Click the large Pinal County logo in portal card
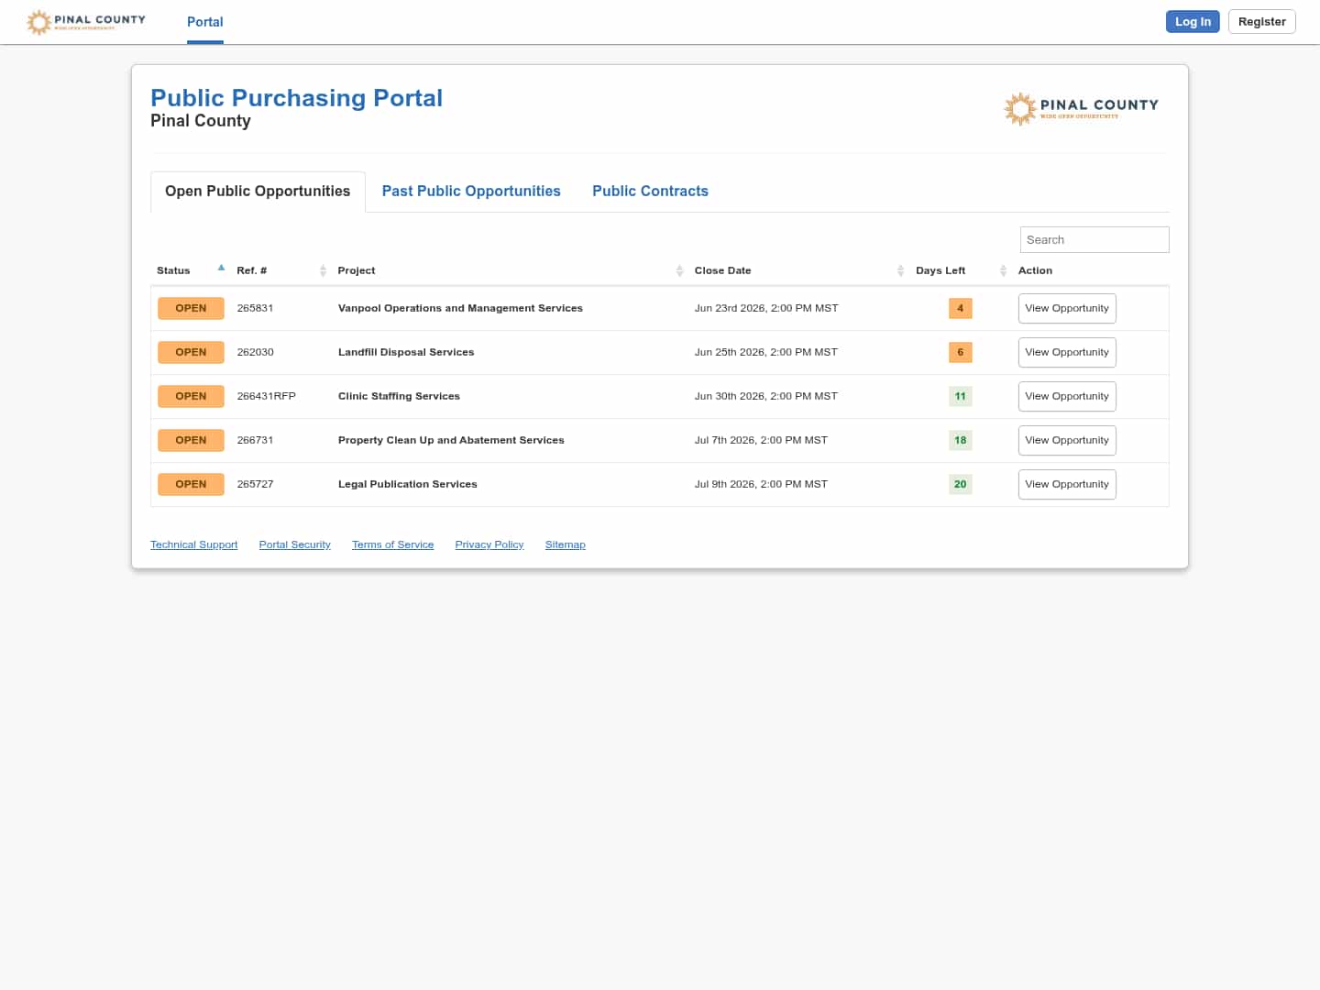1320x990 pixels. click(1082, 109)
